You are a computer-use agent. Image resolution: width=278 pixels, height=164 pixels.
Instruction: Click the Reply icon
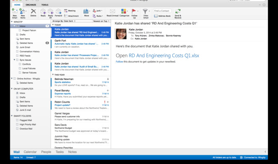[43, 11]
